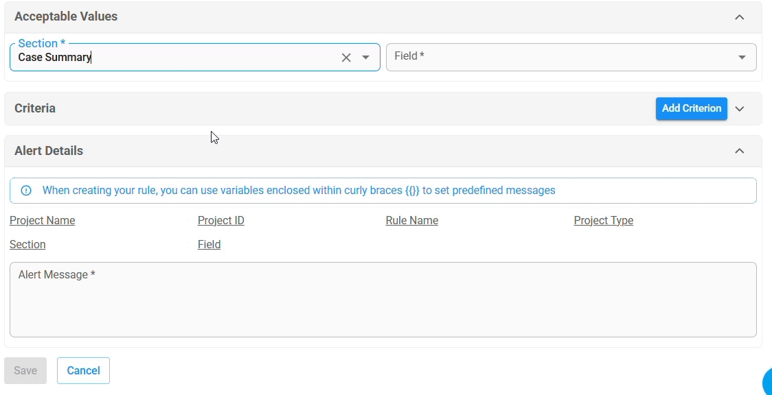This screenshot has height=395, width=772.
Task: Open the blue chat bubble at corner
Action: pos(767,382)
